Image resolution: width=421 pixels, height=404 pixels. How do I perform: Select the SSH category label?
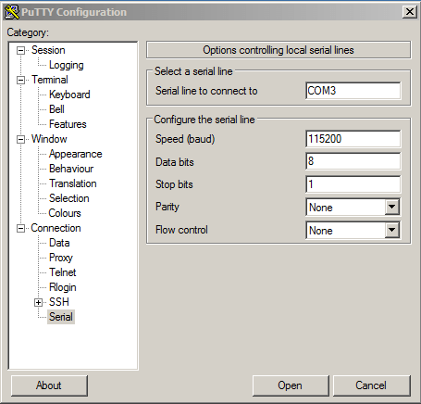[59, 302]
